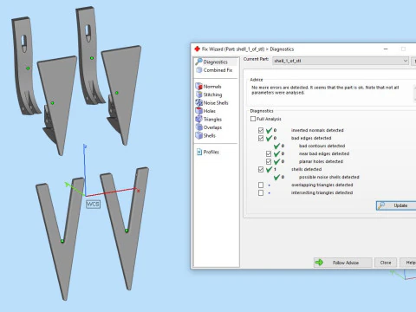This screenshot has height=312, width=416.
Task: Open the Diagnostics page icon
Action: click(198, 62)
